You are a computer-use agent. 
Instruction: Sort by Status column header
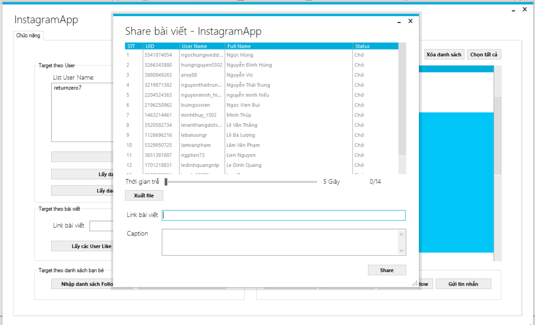tap(375, 46)
